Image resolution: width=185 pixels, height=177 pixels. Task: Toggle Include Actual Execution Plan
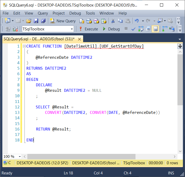pos(165,29)
